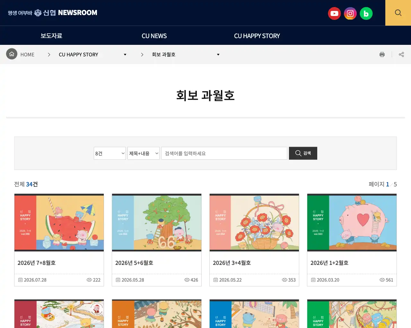This screenshot has width=411, height=328.
Task: Click the date 2026.07.28
Action: 35,280
